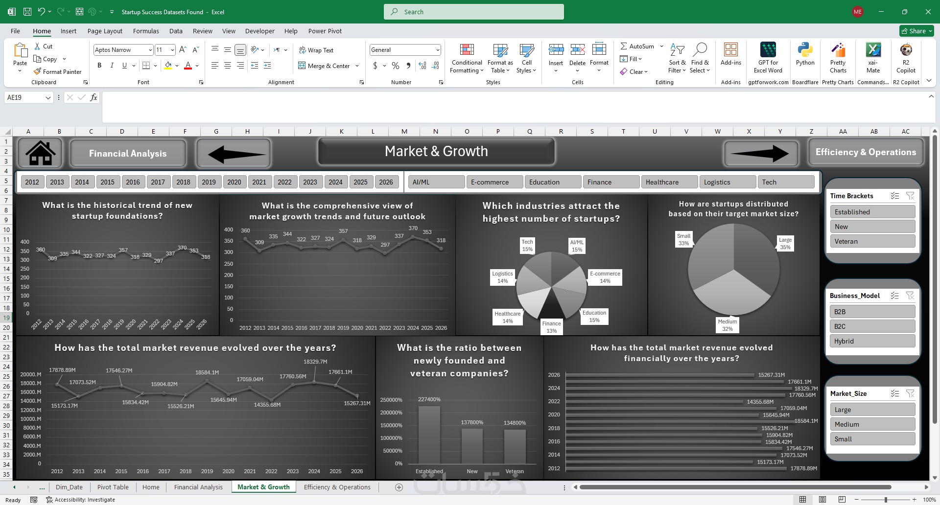The image size is (940, 505).
Task: Clear the Business_Model slicer filter
Action: 910,296
